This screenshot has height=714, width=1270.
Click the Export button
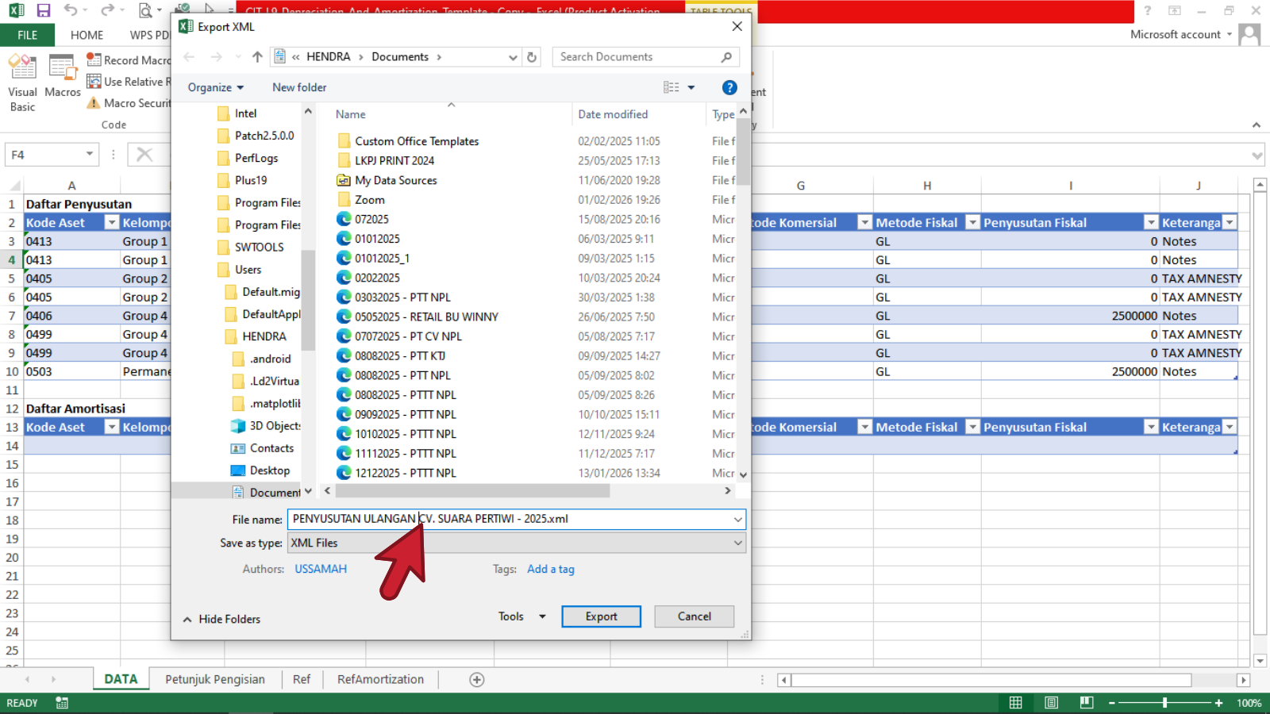601,616
